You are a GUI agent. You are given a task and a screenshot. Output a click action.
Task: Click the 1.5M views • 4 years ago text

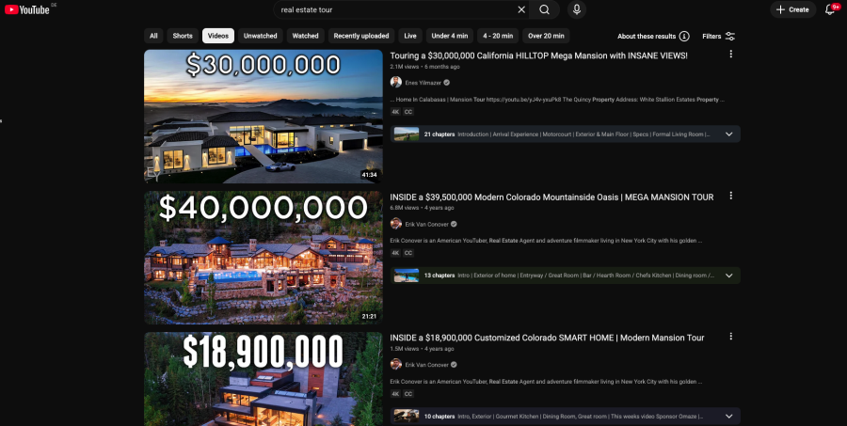(x=422, y=349)
